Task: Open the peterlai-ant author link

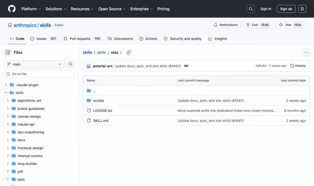Action: [x=103, y=66]
